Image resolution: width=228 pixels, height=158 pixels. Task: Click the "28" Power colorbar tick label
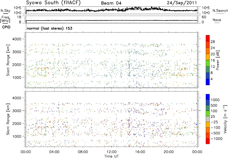tap(213, 42)
